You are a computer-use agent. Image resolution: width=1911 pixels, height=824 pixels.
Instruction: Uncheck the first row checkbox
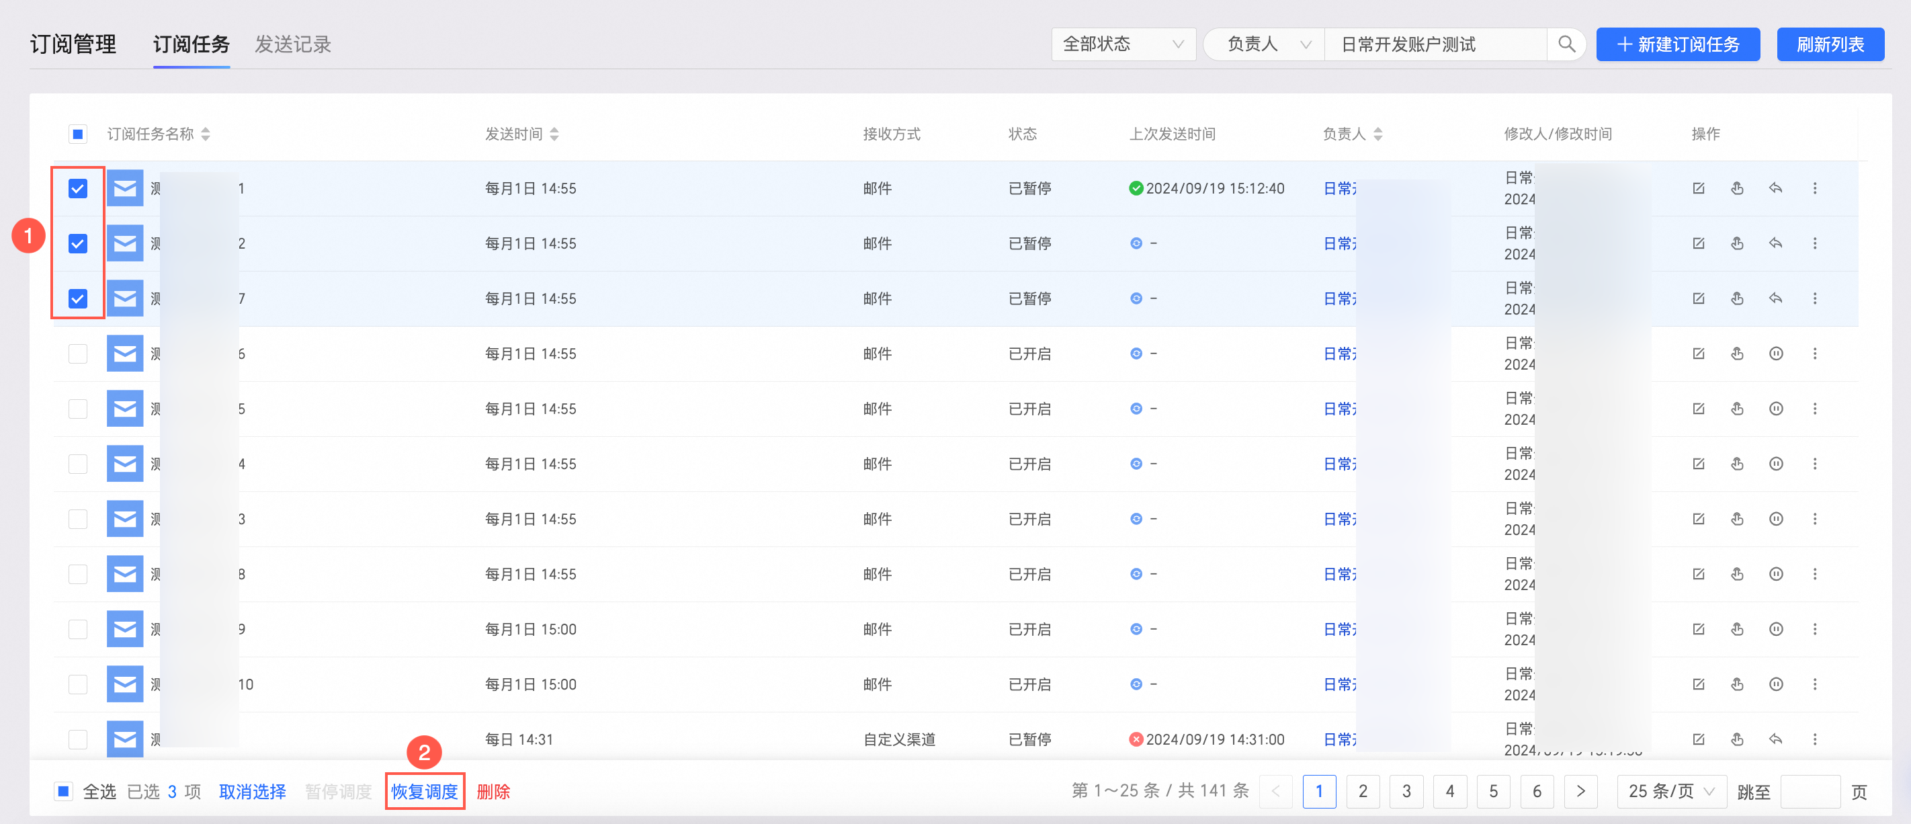pos(78,189)
